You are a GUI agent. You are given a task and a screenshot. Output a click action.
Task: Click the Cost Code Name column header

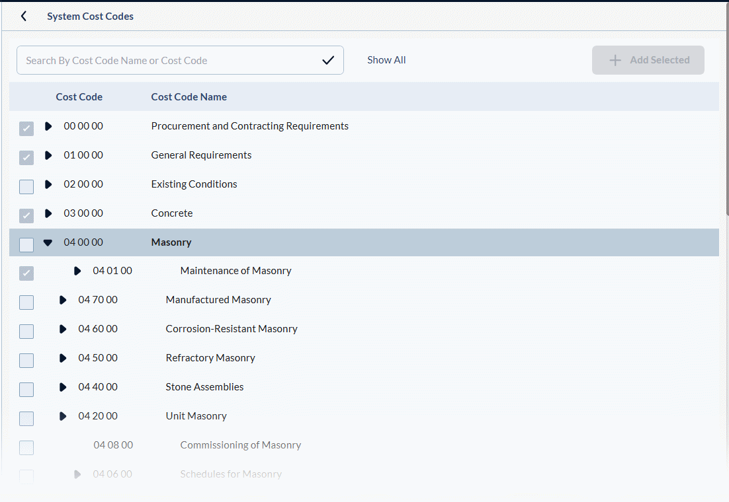[x=189, y=97]
